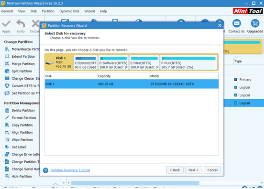Screen dimensions: 264x189
Task: Select the Primary type row
Action: point(244,79)
